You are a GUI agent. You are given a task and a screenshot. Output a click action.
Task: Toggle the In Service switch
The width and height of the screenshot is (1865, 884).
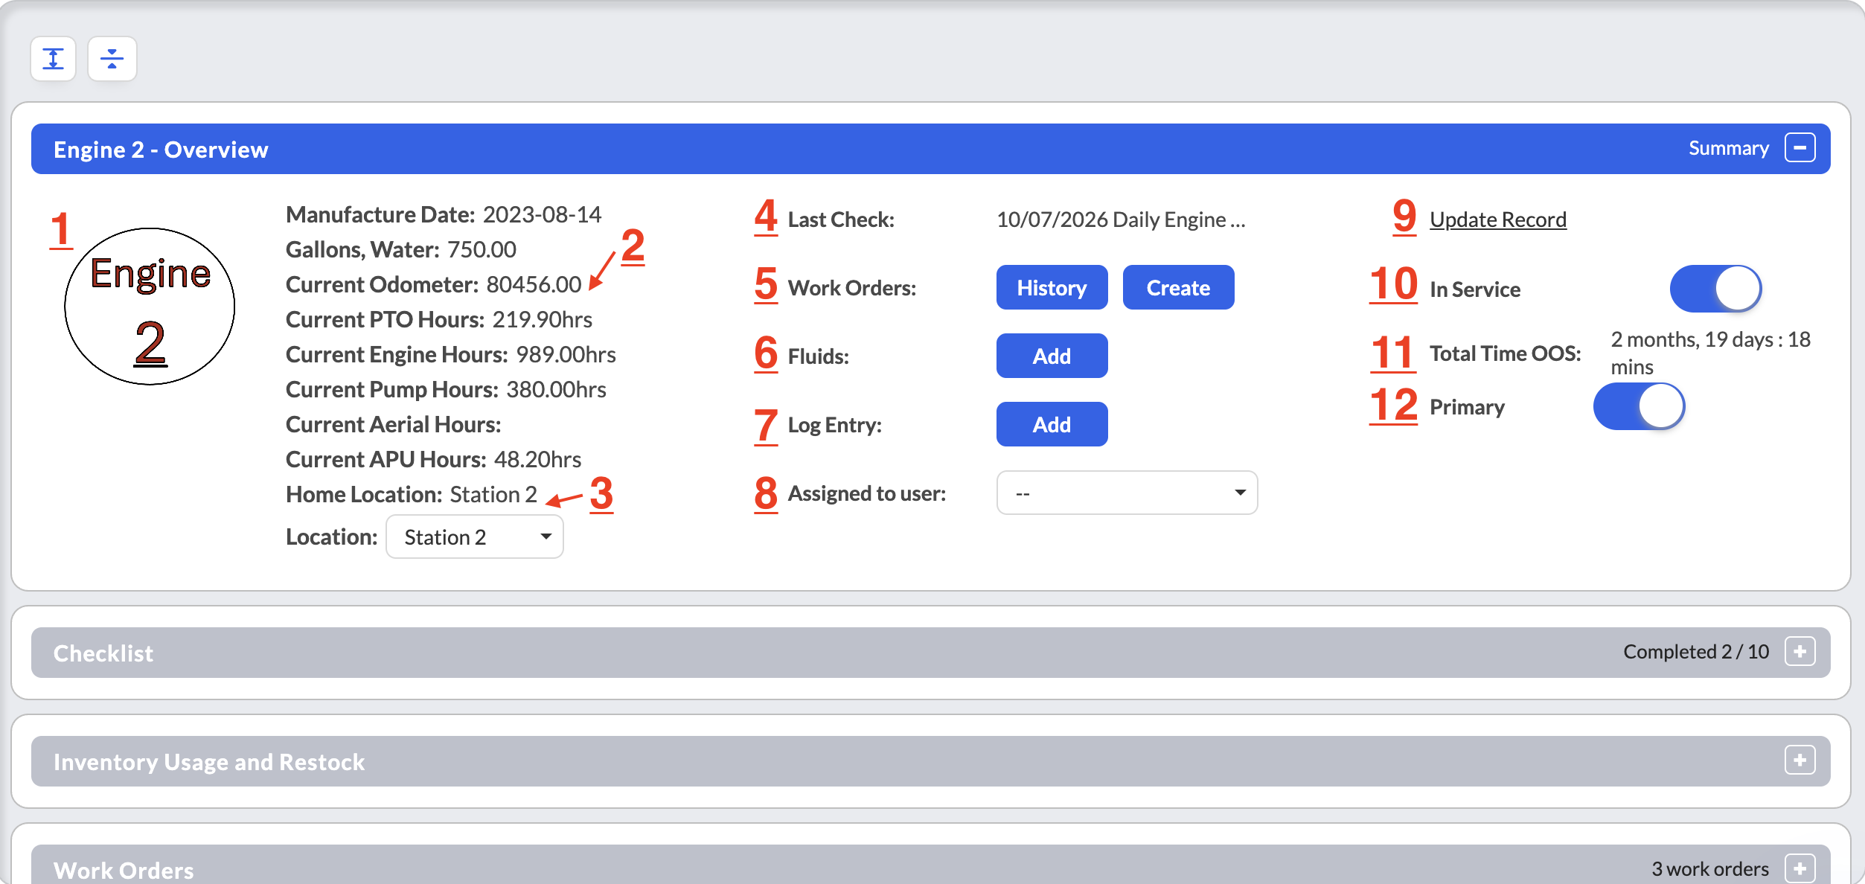(1715, 289)
